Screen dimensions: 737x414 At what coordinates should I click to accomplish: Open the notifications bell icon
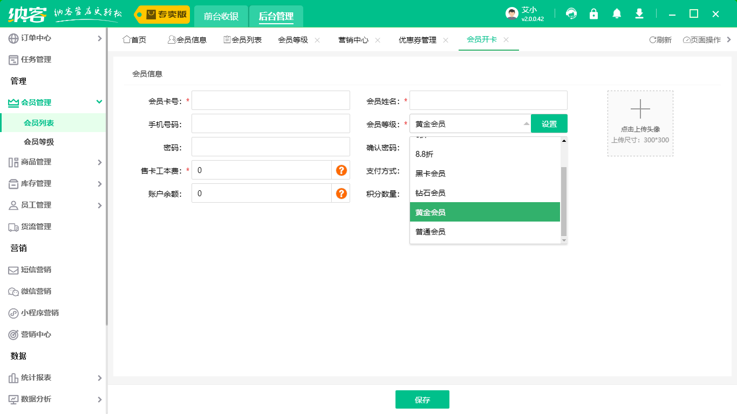(x=617, y=14)
